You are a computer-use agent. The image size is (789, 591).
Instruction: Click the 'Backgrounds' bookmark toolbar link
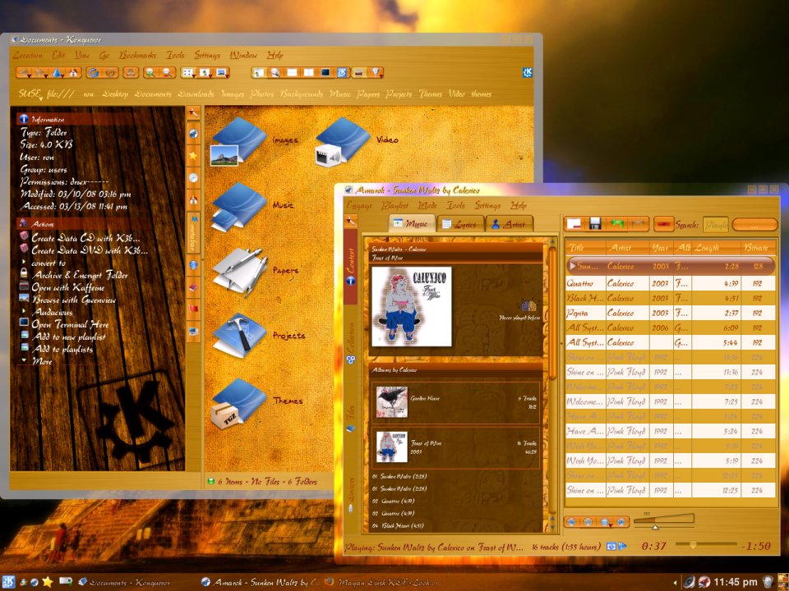coord(301,94)
